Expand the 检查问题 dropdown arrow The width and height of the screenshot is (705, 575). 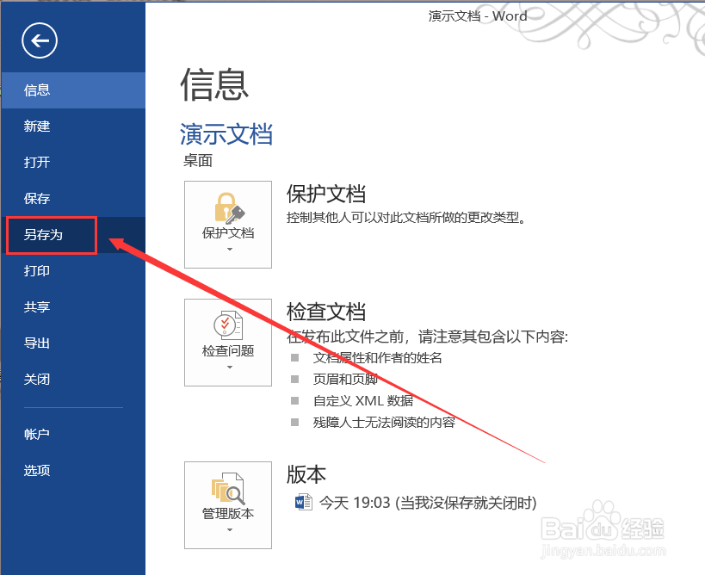[230, 367]
